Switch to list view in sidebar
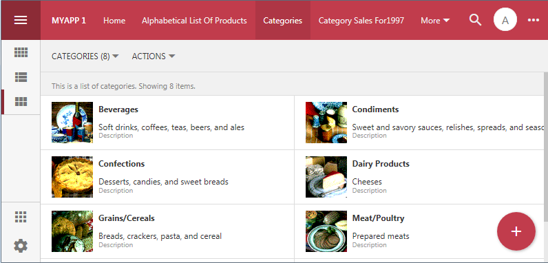548x263 pixels. pos(21,77)
